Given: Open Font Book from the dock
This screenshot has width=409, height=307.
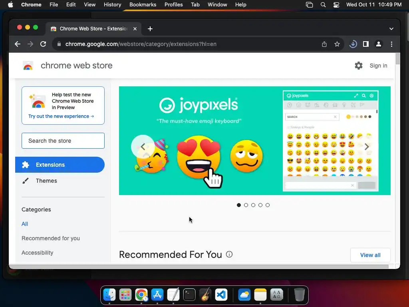Looking at the screenshot, I should click(x=276, y=295).
